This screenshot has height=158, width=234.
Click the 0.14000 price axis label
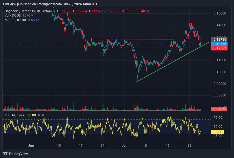pyautogui.click(x=220, y=25)
